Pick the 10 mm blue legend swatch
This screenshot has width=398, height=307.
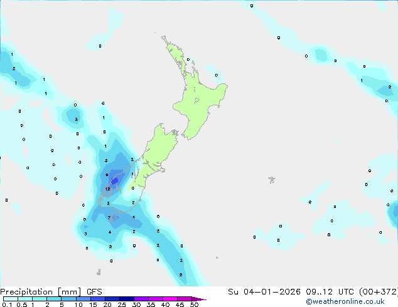(x=83, y=299)
